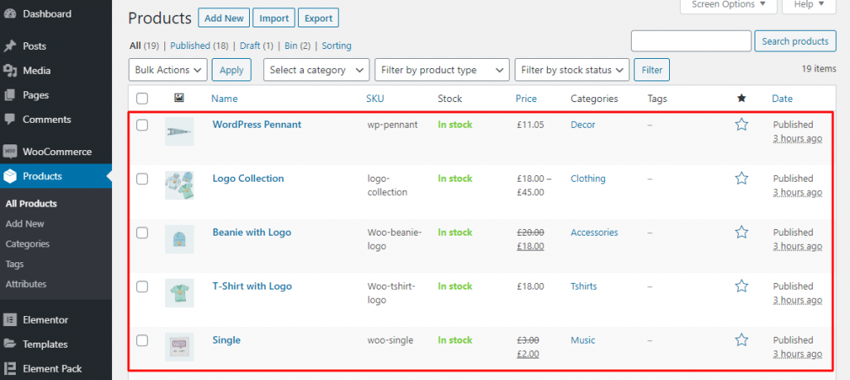
Task: Open Categories in Products submenu
Action: [27, 244]
